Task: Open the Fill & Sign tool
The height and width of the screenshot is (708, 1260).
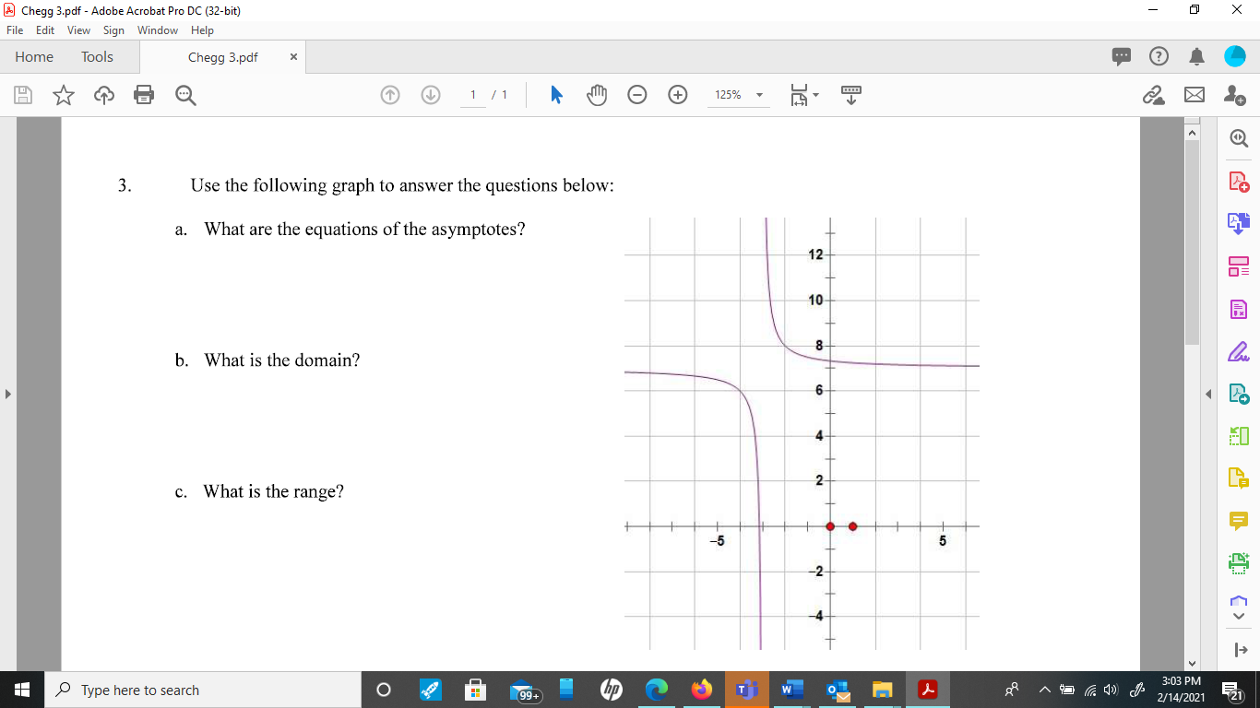Action: pos(1238,350)
